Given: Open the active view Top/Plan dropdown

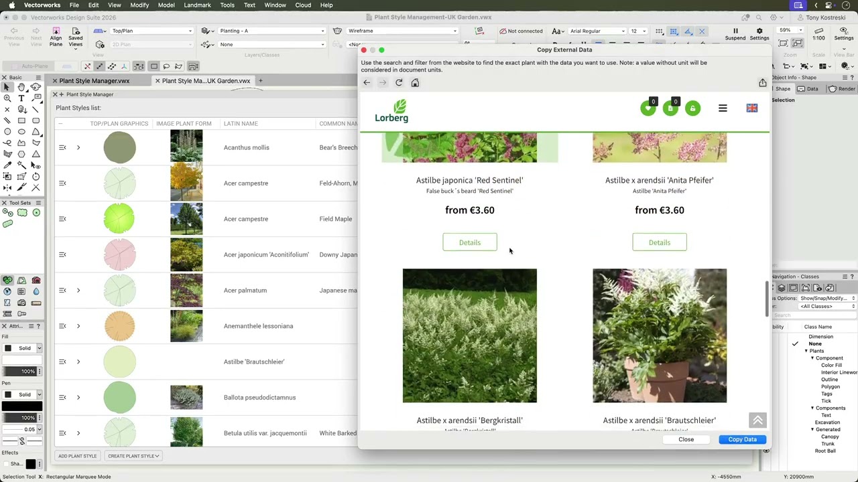Looking at the screenshot, I should click(151, 31).
